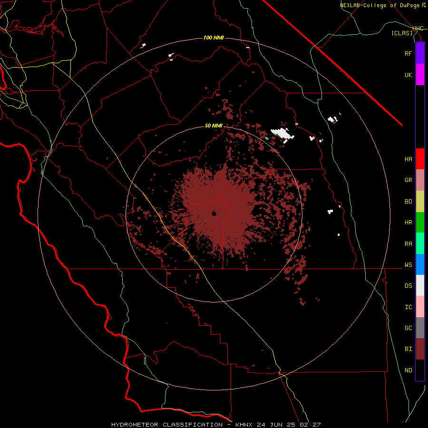Click the UK legend label
This screenshot has height=428, width=428.
(408, 75)
